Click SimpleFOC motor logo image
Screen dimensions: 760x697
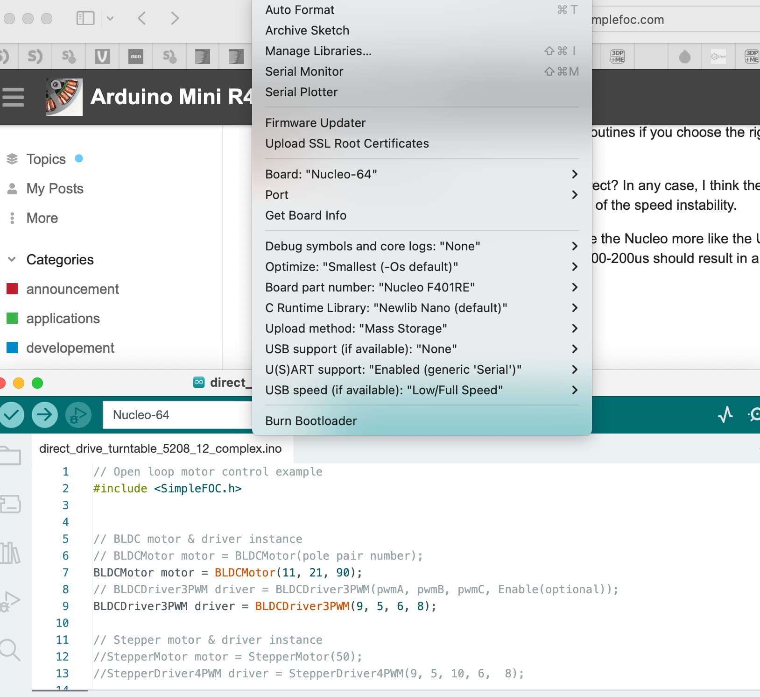pos(64,97)
